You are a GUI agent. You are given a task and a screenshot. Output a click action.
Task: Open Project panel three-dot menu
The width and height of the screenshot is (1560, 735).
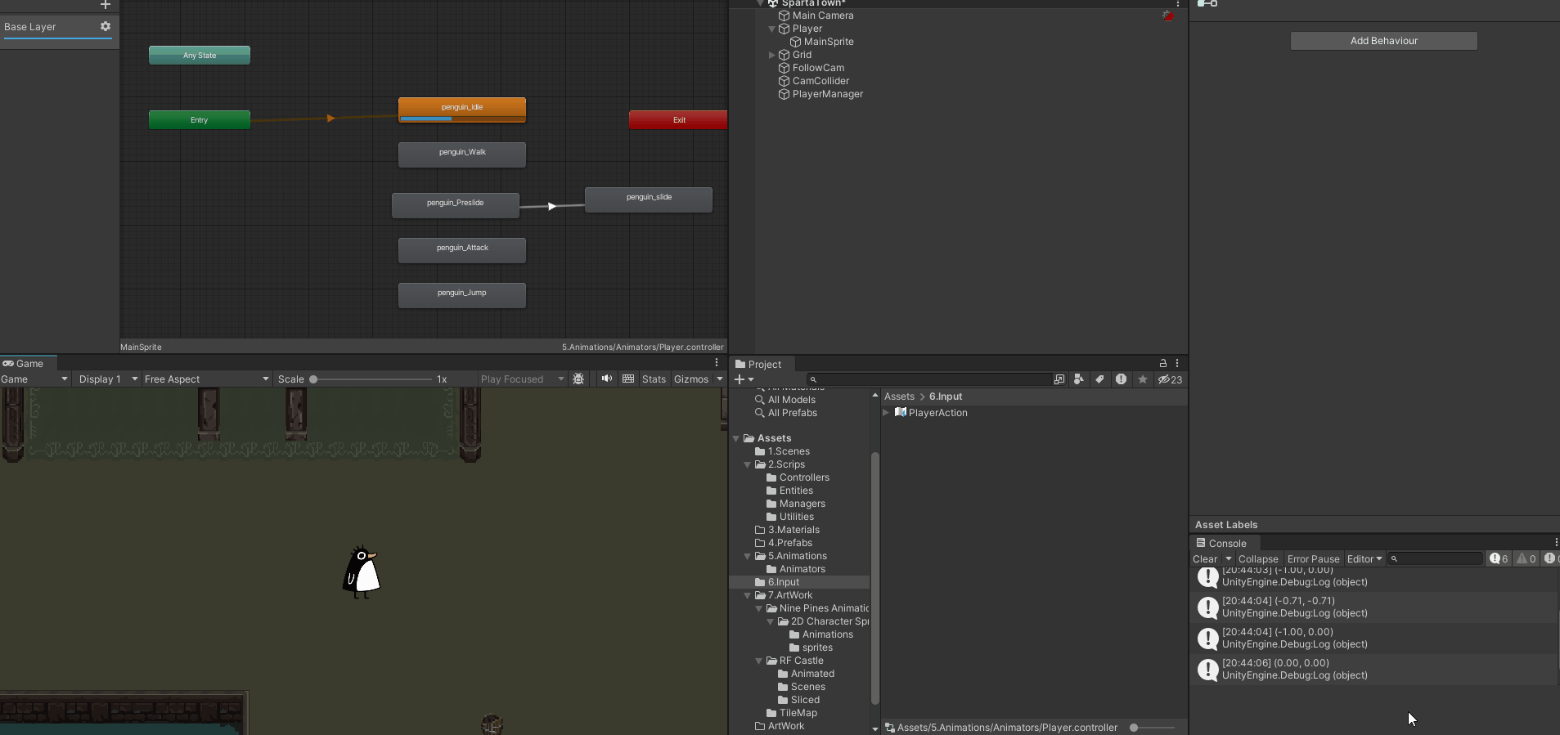1177,363
